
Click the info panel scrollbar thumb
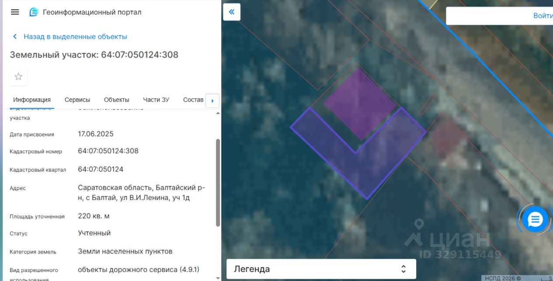(x=218, y=182)
